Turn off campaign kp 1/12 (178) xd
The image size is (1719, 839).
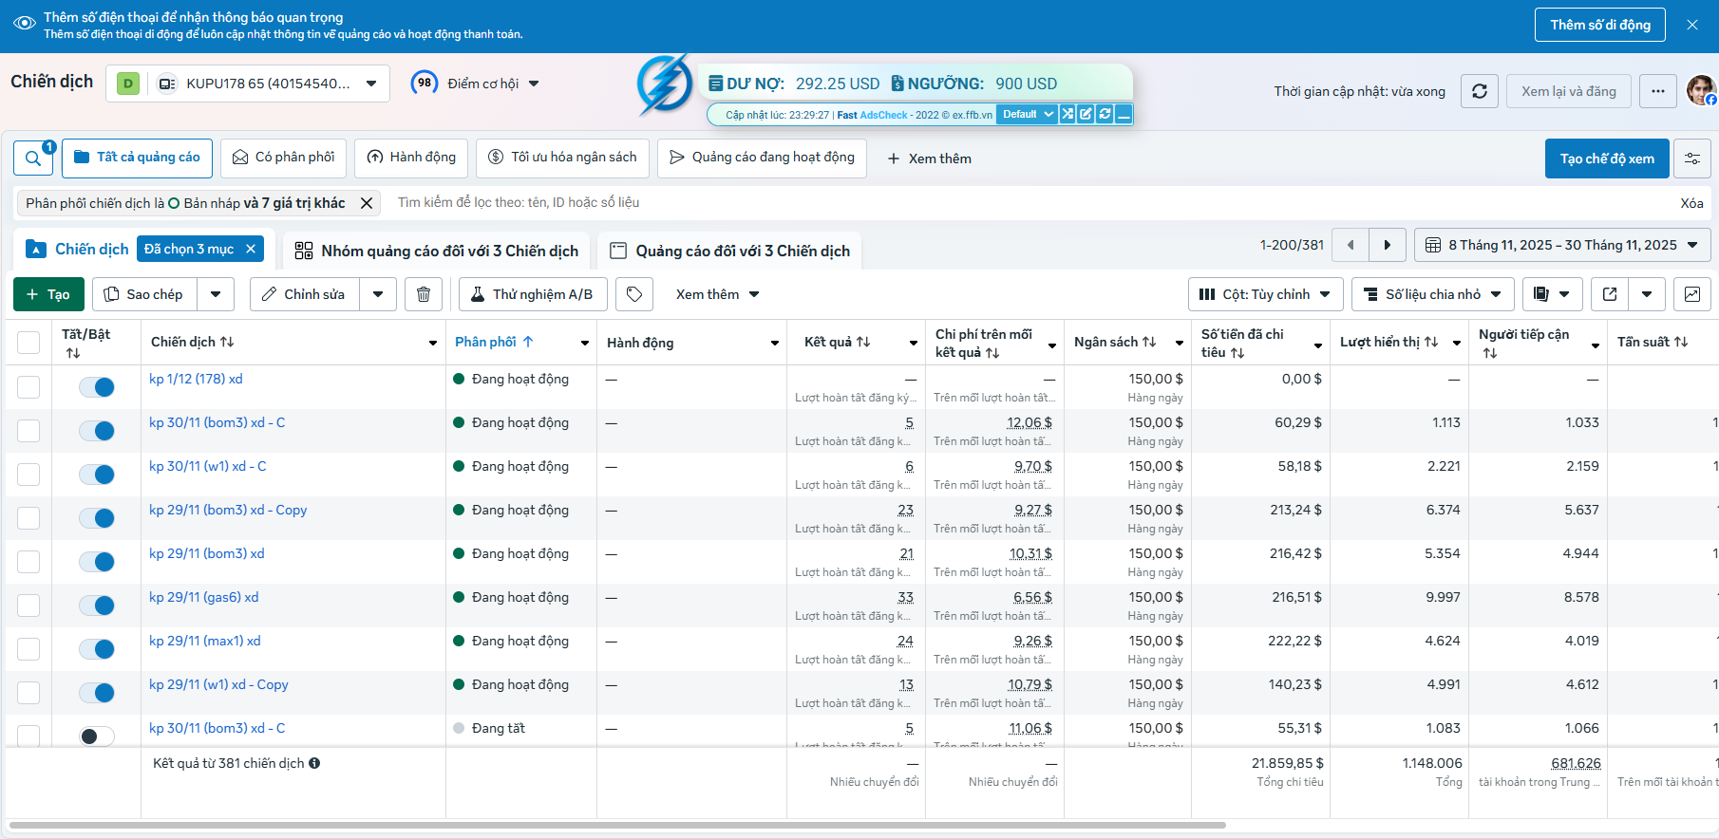pyautogui.click(x=97, y=387)
